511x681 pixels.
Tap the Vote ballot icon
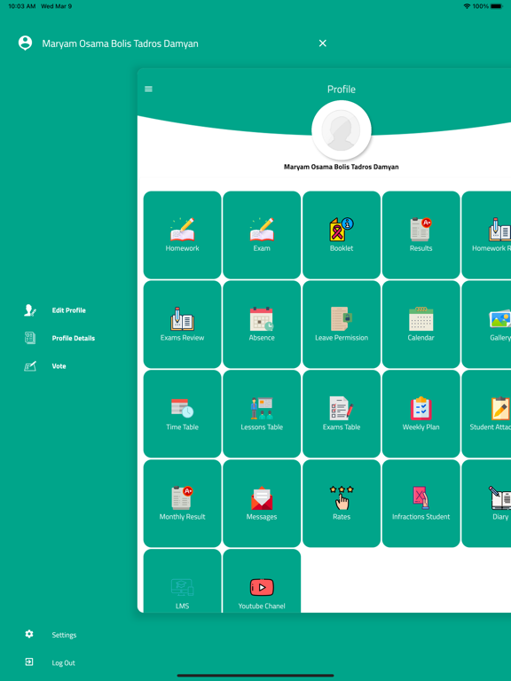[30, 366]
